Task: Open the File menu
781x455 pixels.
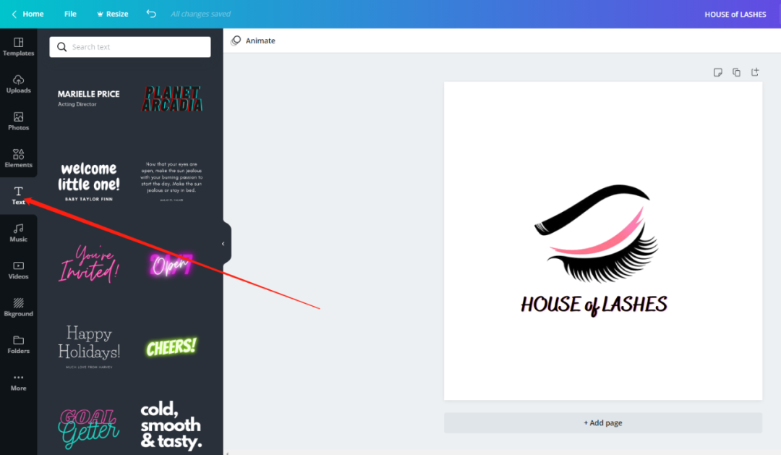Action: 70,14
